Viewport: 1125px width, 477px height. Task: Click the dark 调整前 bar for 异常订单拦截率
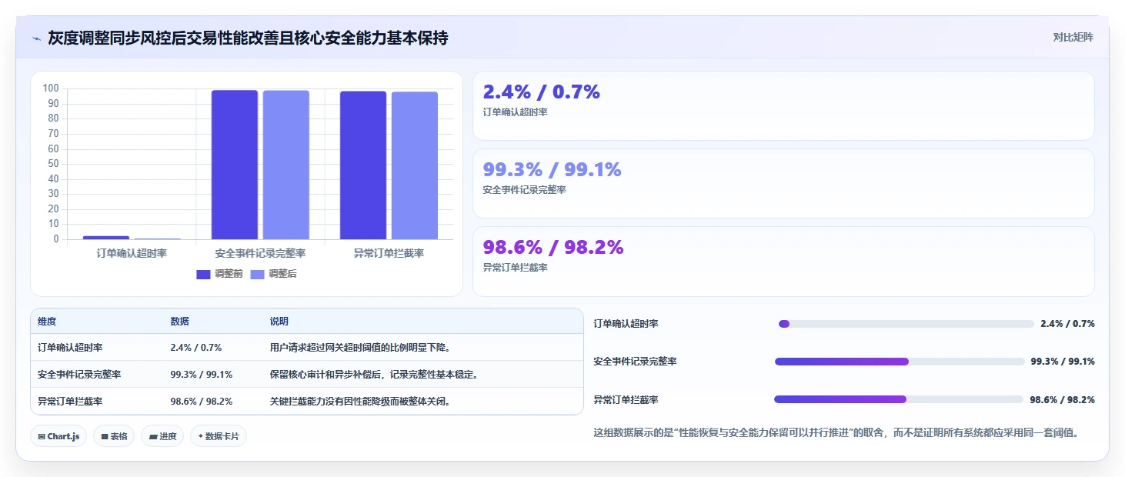tap(363, 165)
